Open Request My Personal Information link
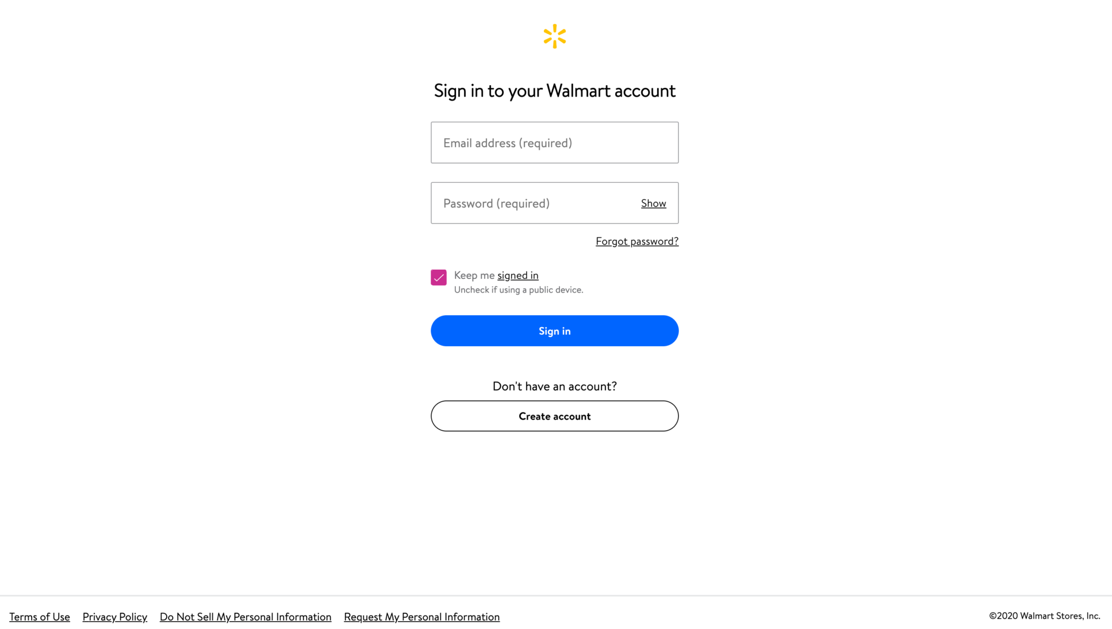The width and height of the screenshot is (1112, 629). tap(422, 617)
